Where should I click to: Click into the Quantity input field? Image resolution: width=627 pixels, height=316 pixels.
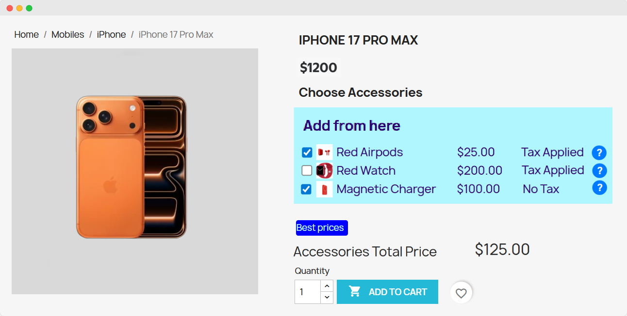click(307, 292)
